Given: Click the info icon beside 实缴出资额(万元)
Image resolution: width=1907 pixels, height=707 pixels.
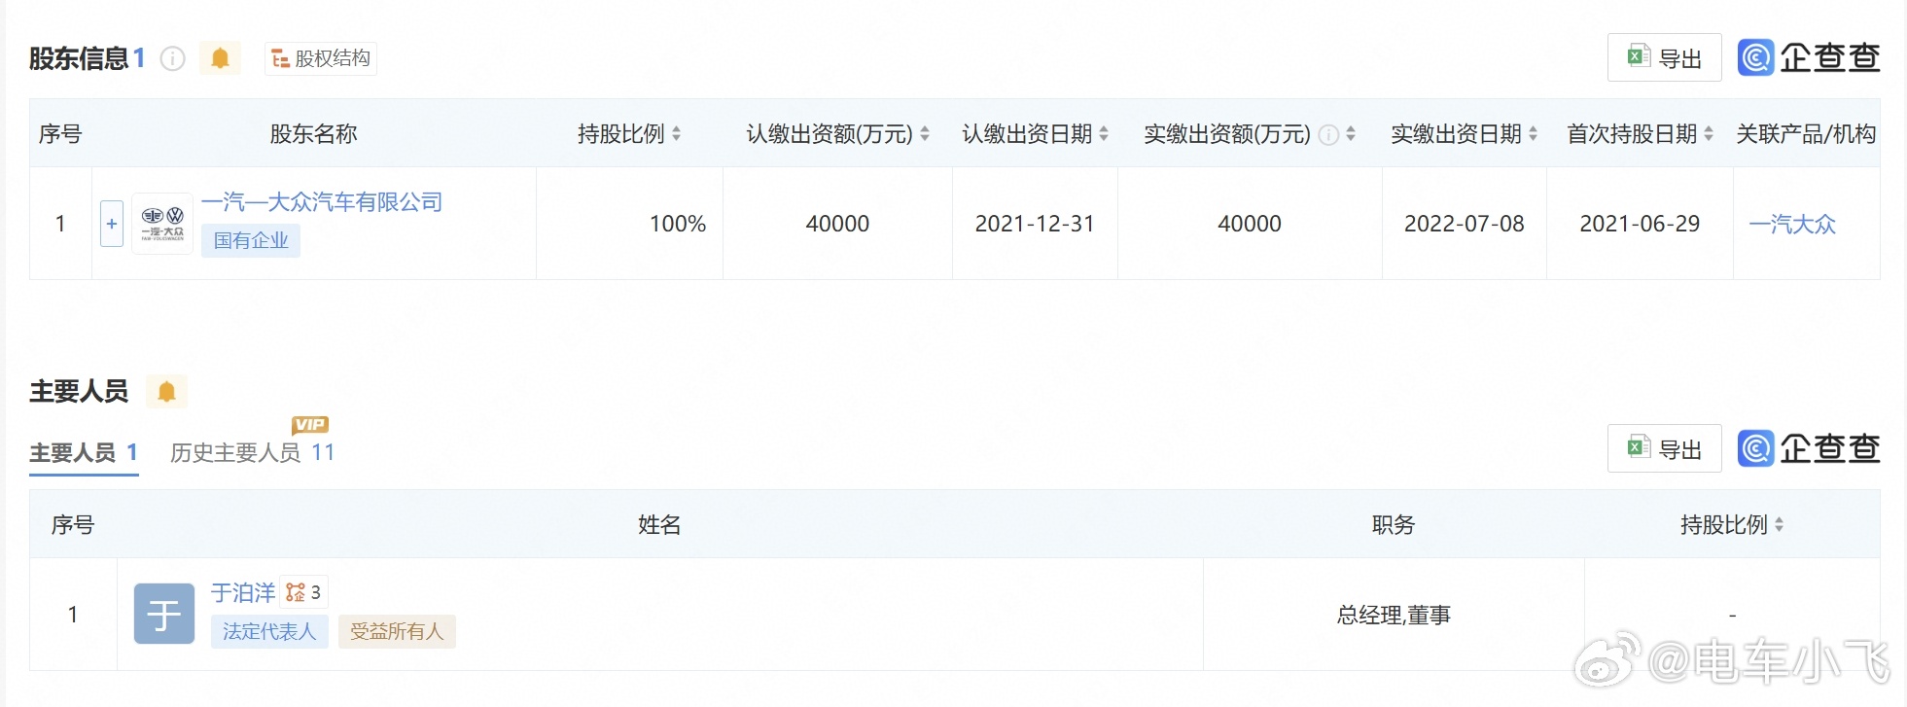Looking at the screenshot, I should click(1328, 135).
